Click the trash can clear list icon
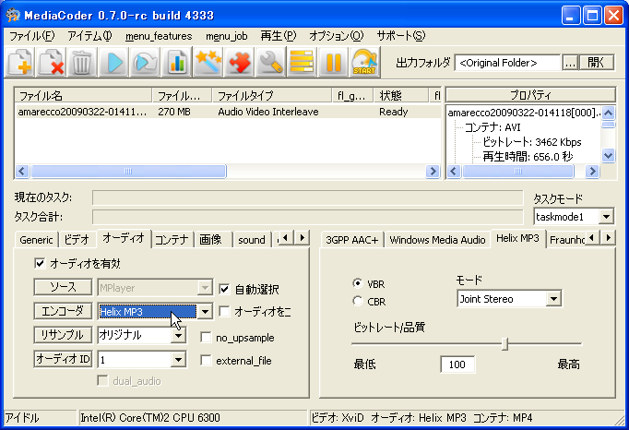The height and width of the screenshot is (430, 629). (x=82, y=63)
